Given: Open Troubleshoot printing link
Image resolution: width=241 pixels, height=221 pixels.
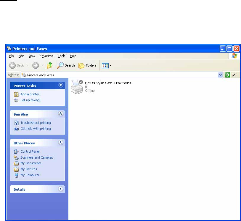Looking at the screenshot, I should (x=36, y=123).
